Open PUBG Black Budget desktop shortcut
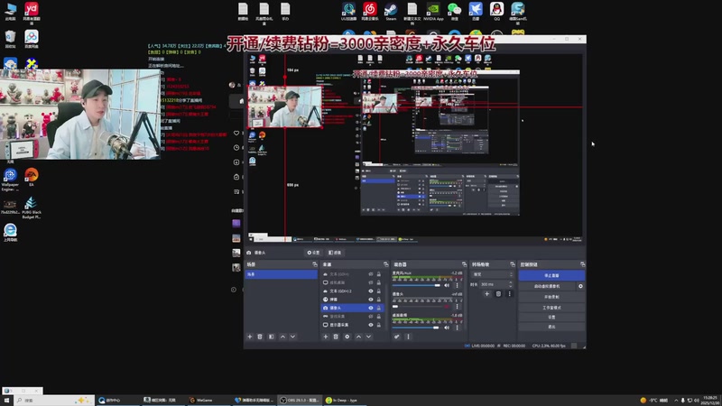Viewport: 722px width, 406px height. click(32, 208)
